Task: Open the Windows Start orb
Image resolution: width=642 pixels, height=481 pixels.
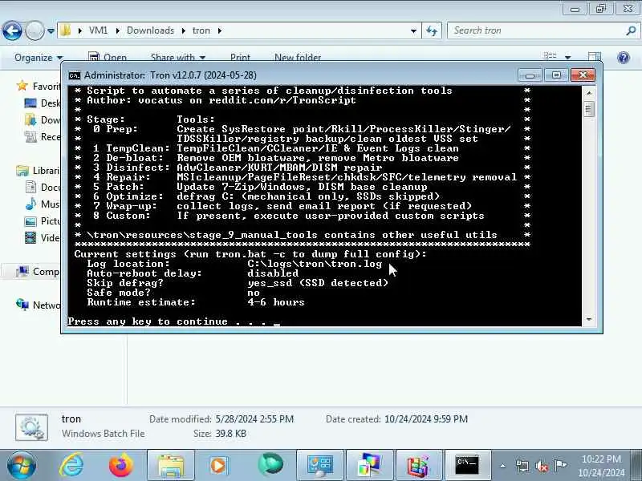Action: coord(22,466)
